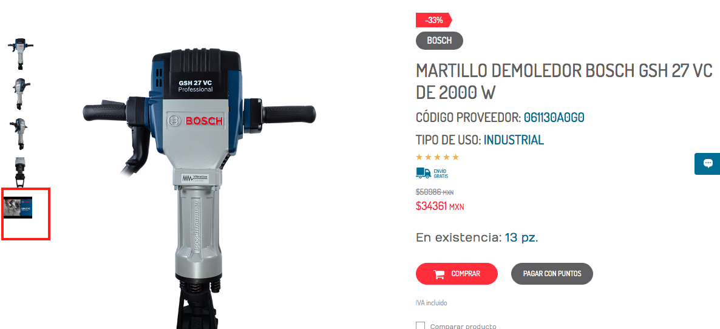The height and width of the screenshot is (329, 720).
Task: Check the Comparar producto checkbox
Action: tap(420, 326)
